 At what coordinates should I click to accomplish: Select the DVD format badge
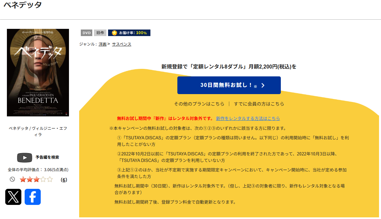coord(86,32)
